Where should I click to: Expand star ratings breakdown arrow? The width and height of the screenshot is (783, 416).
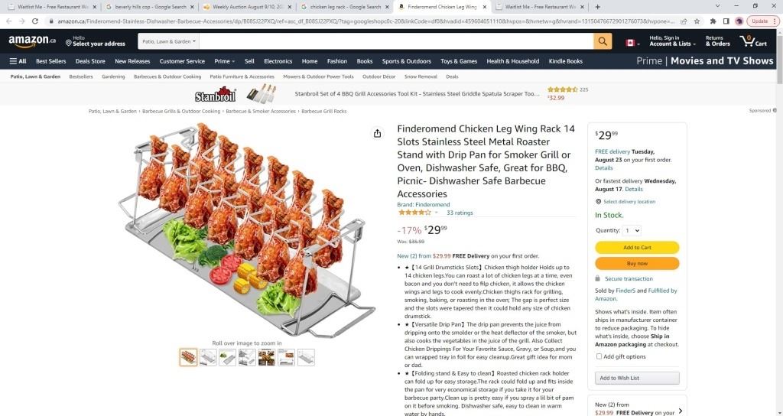pos(437,213)
